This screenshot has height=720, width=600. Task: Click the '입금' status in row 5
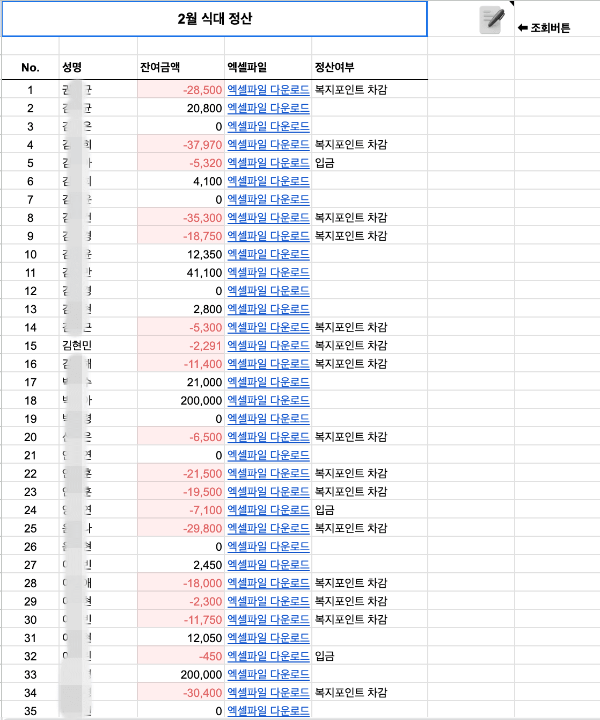325,163
